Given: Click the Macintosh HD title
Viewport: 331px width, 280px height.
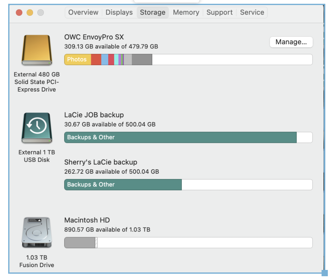Looking at the screenshot, I should coord(87,220).
